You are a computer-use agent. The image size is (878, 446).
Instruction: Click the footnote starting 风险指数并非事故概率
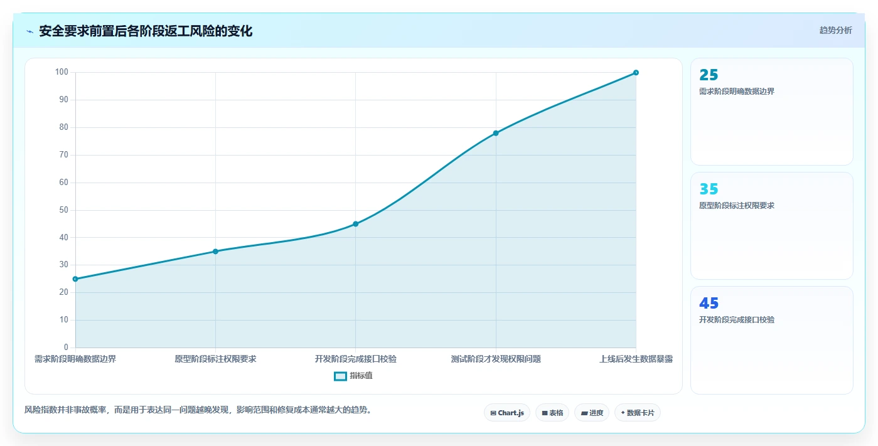[x=199, y=410]
